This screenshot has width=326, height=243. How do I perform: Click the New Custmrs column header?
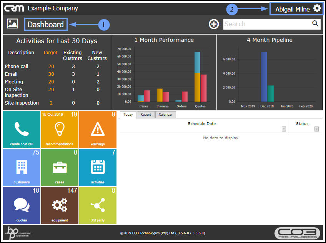pos(97,55)
